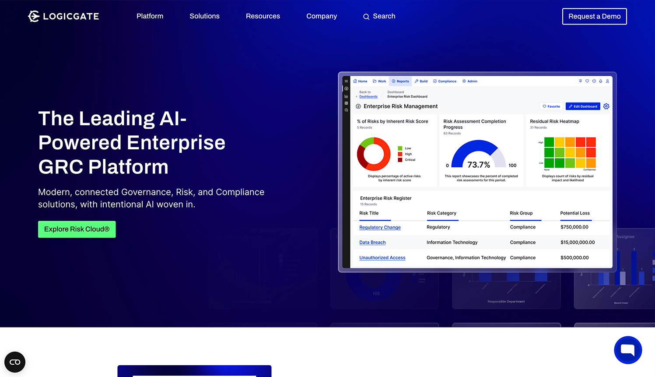This screenshot has width=655, height=377.
Task: Open notifications via the bell icon
Action: [x=601, y=81]
